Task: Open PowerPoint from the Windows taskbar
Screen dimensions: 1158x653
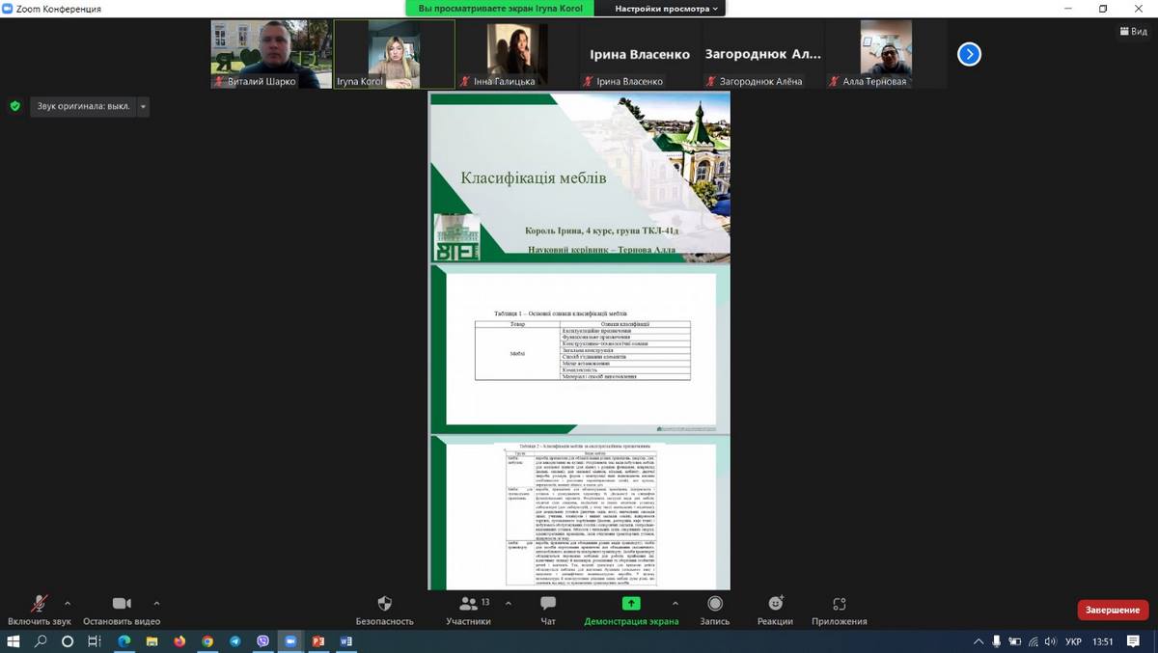Action: [317, 641]
